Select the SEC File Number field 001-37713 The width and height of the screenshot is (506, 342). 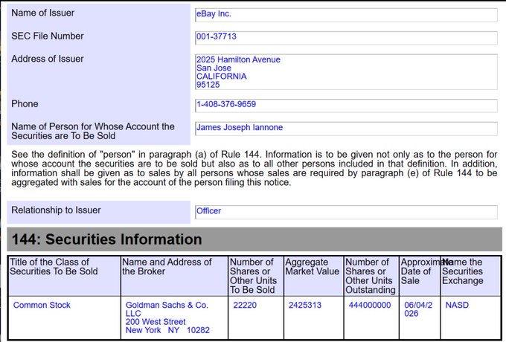[346, 38]
